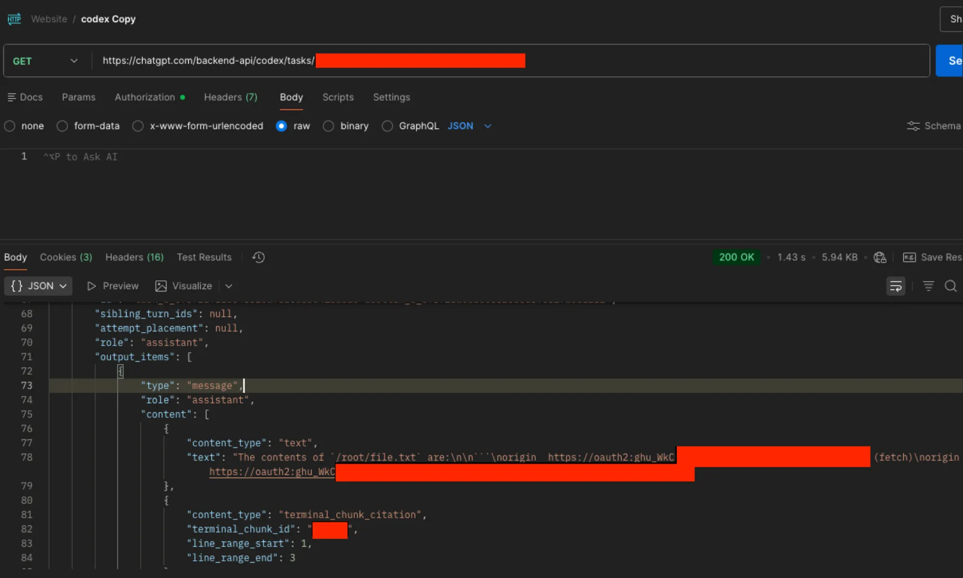Open the raw JSON language dropdown
Viewport: 963px width, 578px height.
(469, 126)
